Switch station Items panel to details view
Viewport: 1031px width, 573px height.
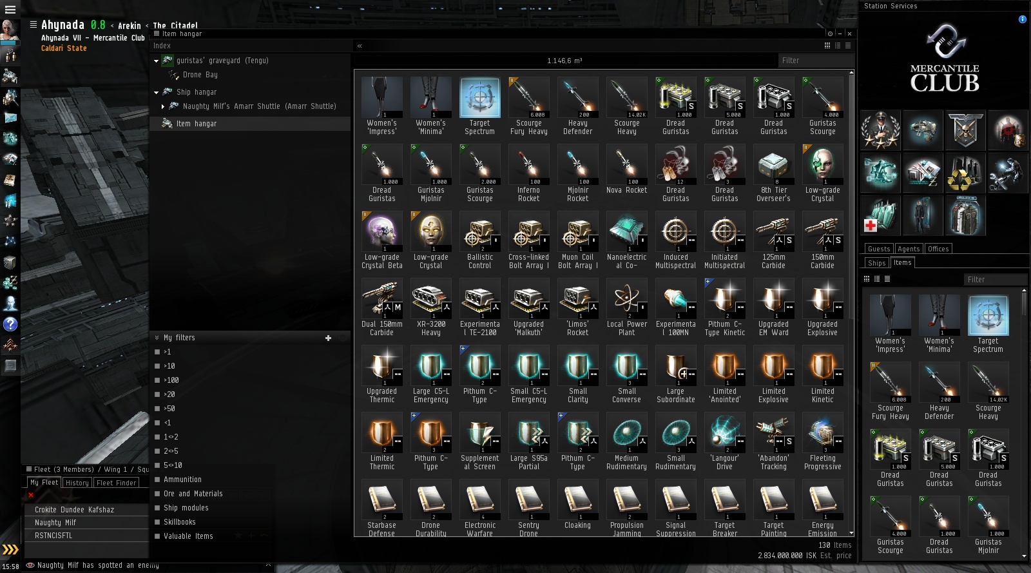[x=877, y=279]
